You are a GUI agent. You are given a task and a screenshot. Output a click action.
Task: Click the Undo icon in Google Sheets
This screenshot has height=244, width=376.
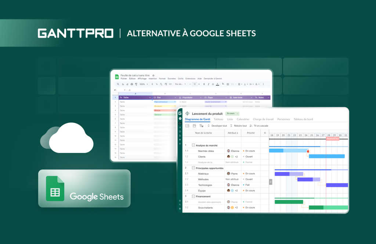123,83
